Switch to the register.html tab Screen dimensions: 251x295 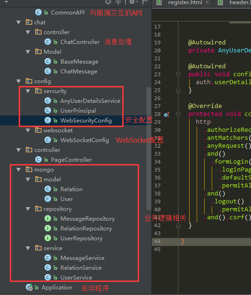point(185,2)
